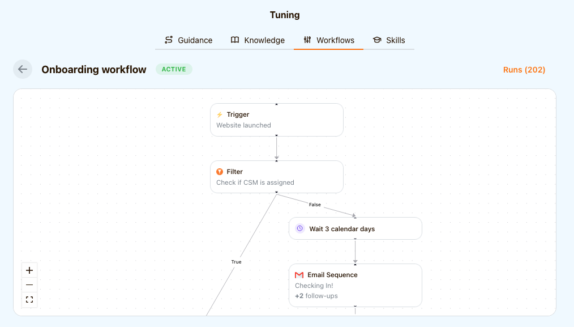Select the Trigger Website launched node
Viewport: 574px width, 327px height.
[276, 120]
